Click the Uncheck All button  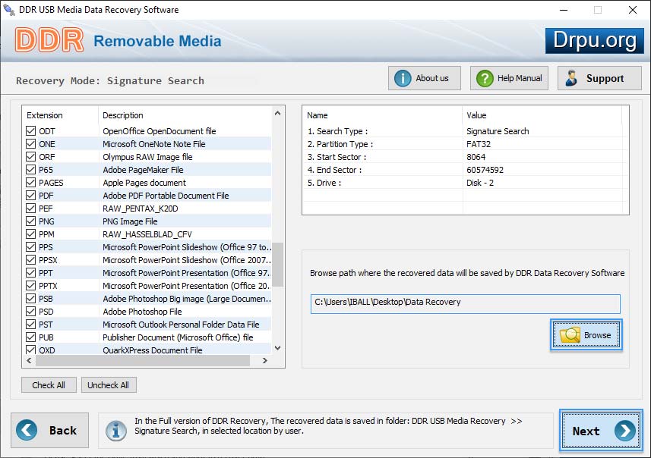click(108, 385)
